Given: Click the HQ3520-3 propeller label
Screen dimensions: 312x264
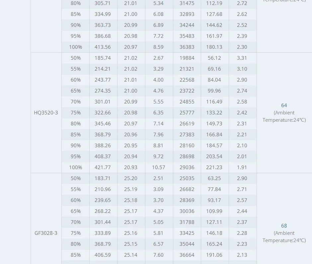Looking at the screenshot, I should coord(46,113).
